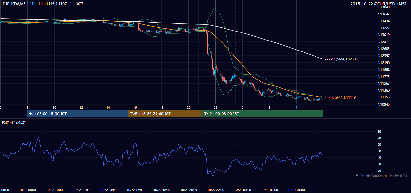This screenshot has height=193, width=411.
Task: Click price axis value 1.11775
Action: (x=384, y=77)
